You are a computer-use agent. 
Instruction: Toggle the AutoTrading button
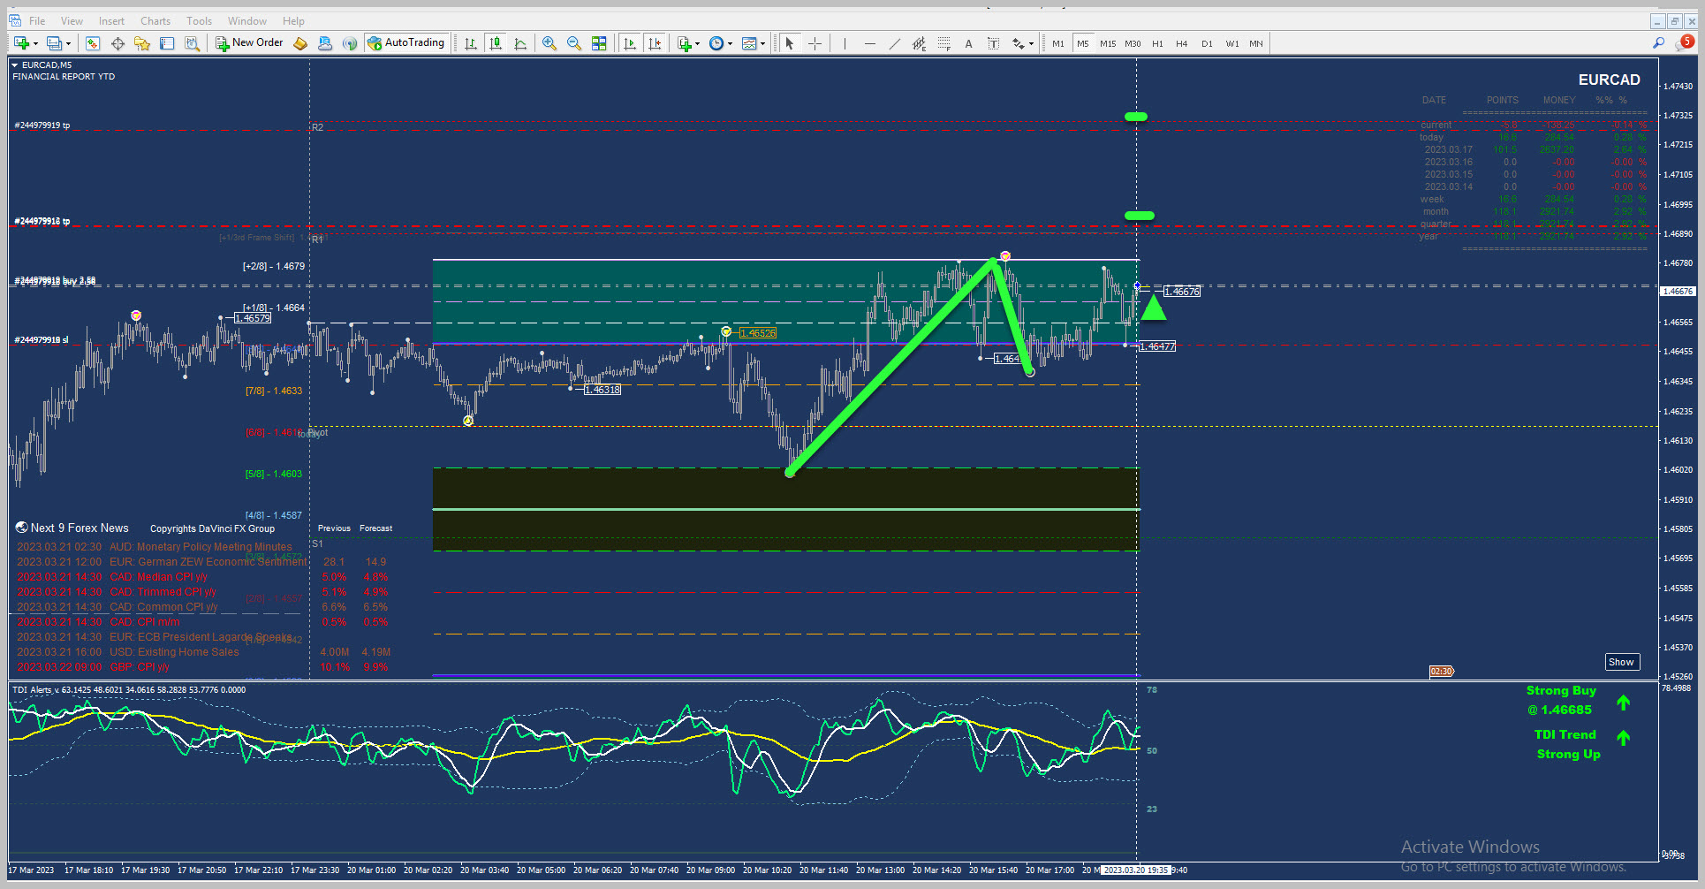(406, 43)
